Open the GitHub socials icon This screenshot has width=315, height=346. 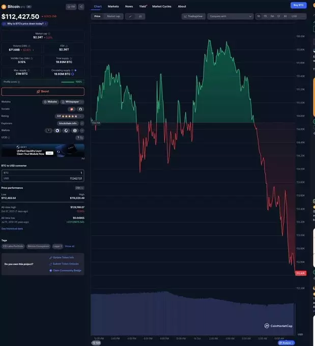80,109
